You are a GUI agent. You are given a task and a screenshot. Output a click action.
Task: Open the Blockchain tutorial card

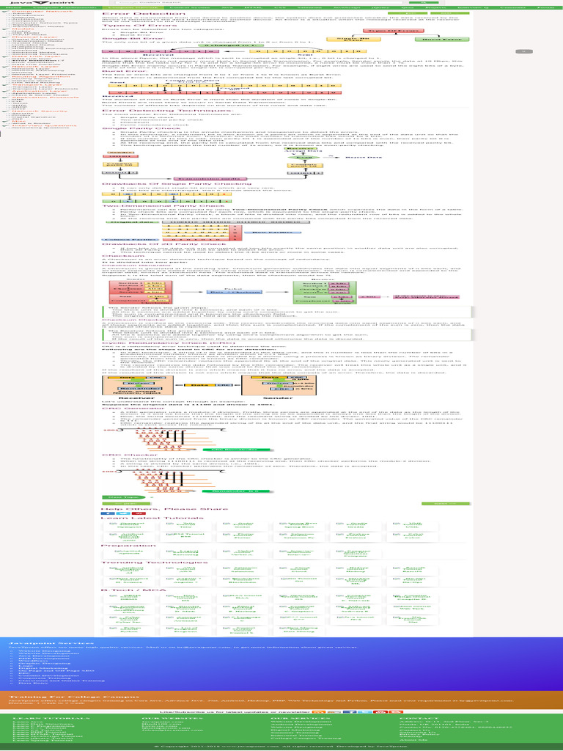point(242,581)
